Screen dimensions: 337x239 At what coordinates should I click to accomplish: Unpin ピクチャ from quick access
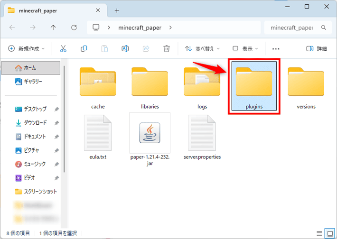[x=56, y=150]
